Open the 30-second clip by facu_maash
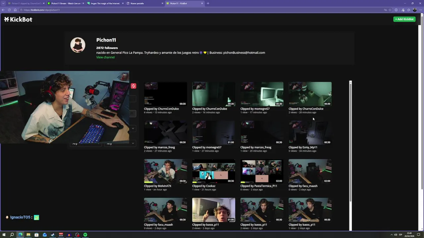Image resolution: width=424 pixels, height=238 pixels. (x=166, y=210)
